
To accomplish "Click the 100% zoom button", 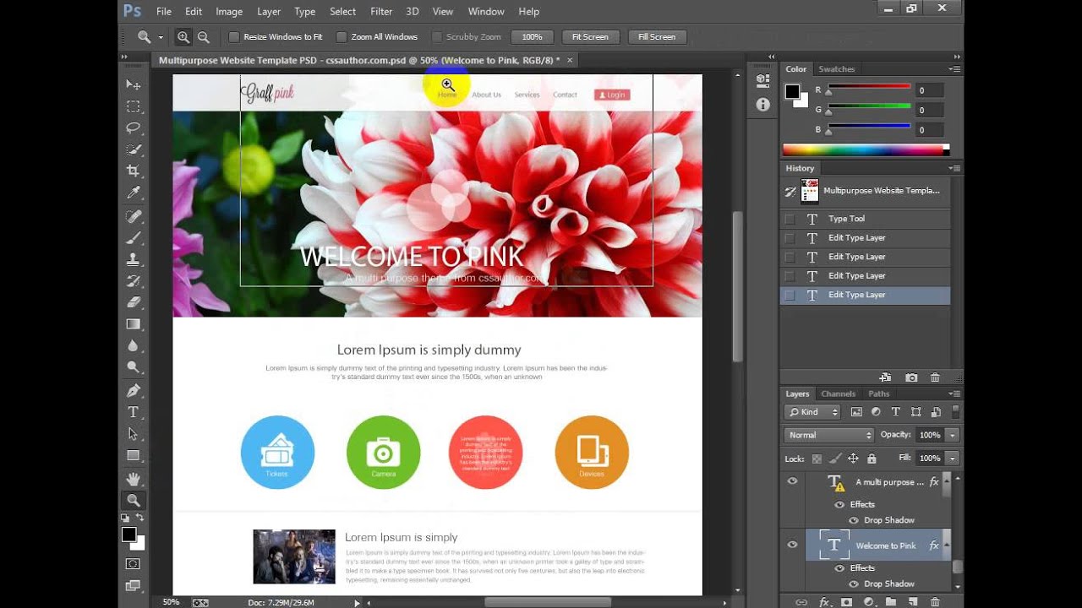I will pos(532,37).
